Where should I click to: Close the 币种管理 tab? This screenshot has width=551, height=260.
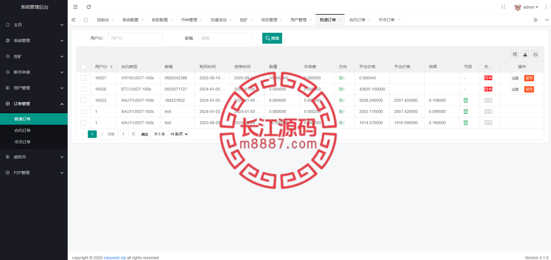point(201,20)
